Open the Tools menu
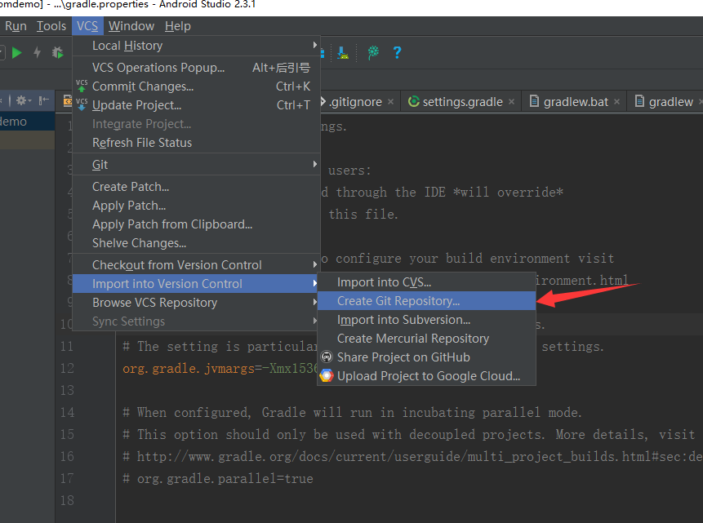This screenshot has height=523, width=703. 51,26
